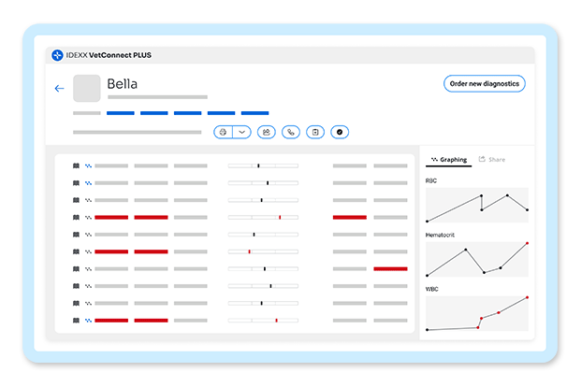Screen dimensions: 581x387
Task: Switch to the Graphing tab
Action: click(x=449, y=160)
